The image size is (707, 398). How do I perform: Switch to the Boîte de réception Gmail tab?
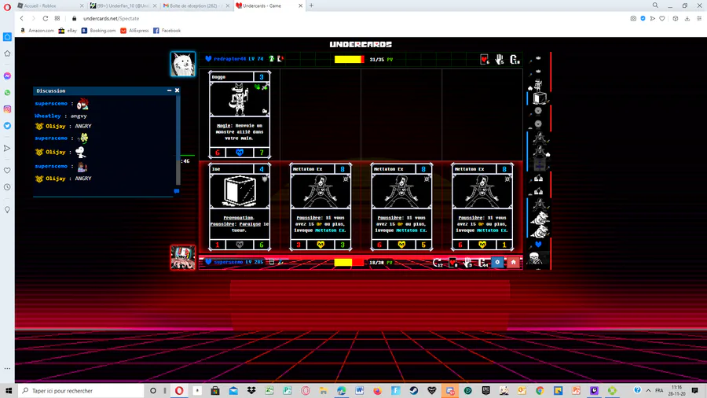196,6
